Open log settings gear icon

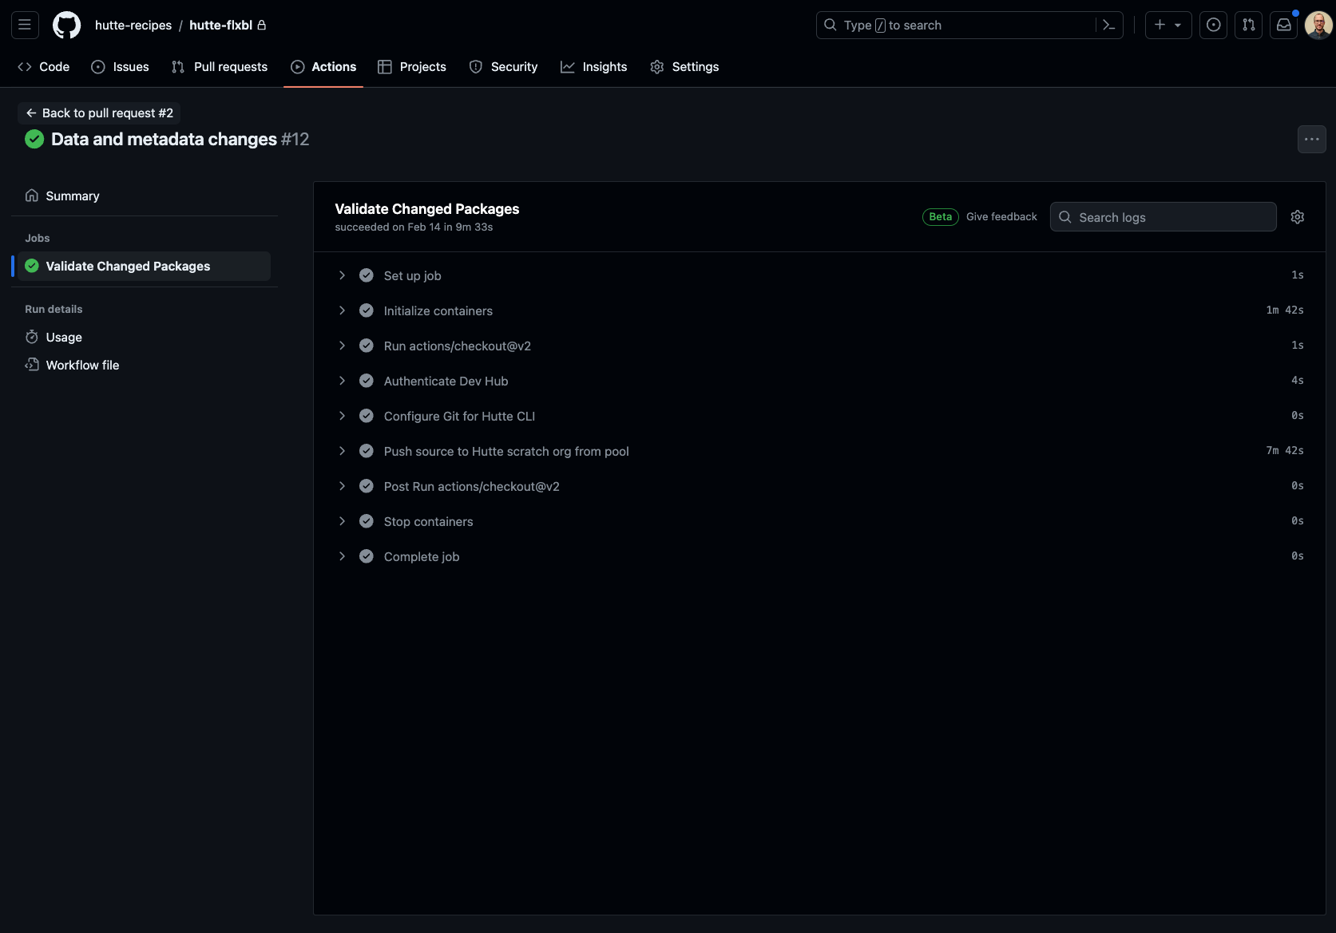point(1298,217)
